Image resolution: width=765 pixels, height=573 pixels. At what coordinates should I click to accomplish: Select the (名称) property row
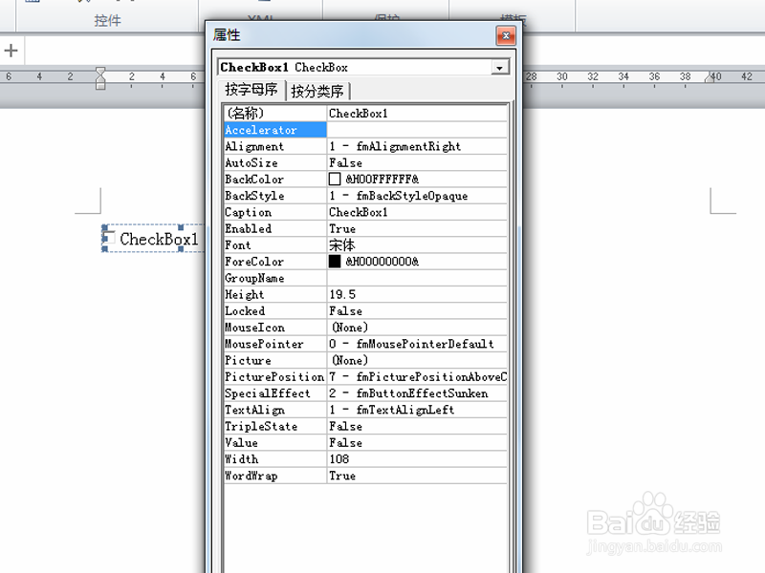point(365,113)
